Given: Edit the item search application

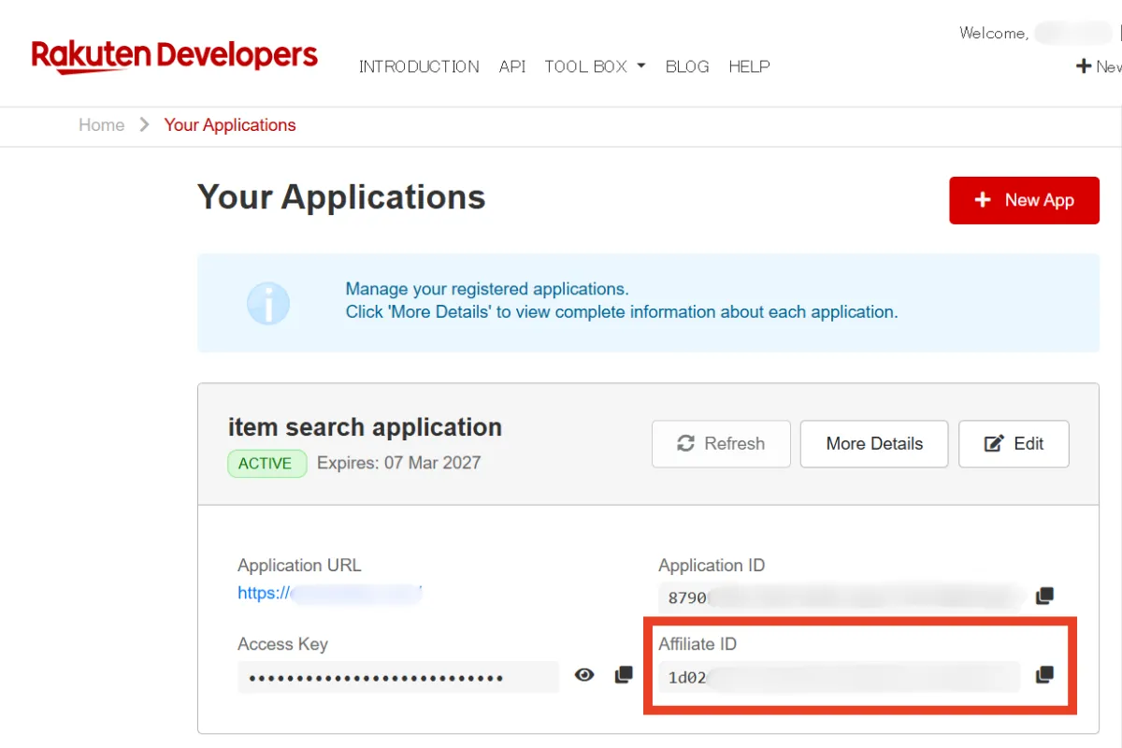Looking at the screenshot, I should click(x=1014, y=444).
